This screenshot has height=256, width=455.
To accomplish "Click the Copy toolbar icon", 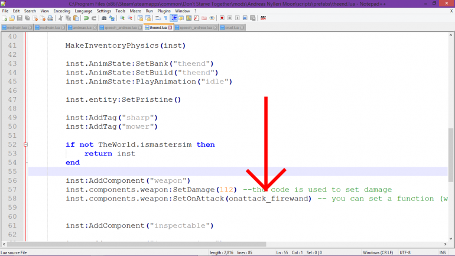I will 68,18.
